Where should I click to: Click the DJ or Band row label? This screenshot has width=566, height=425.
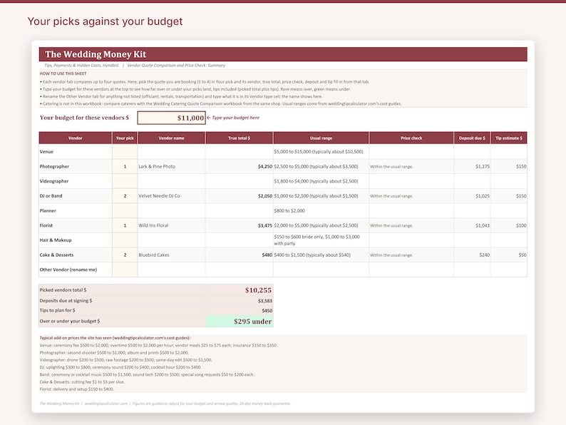(51, 195)
